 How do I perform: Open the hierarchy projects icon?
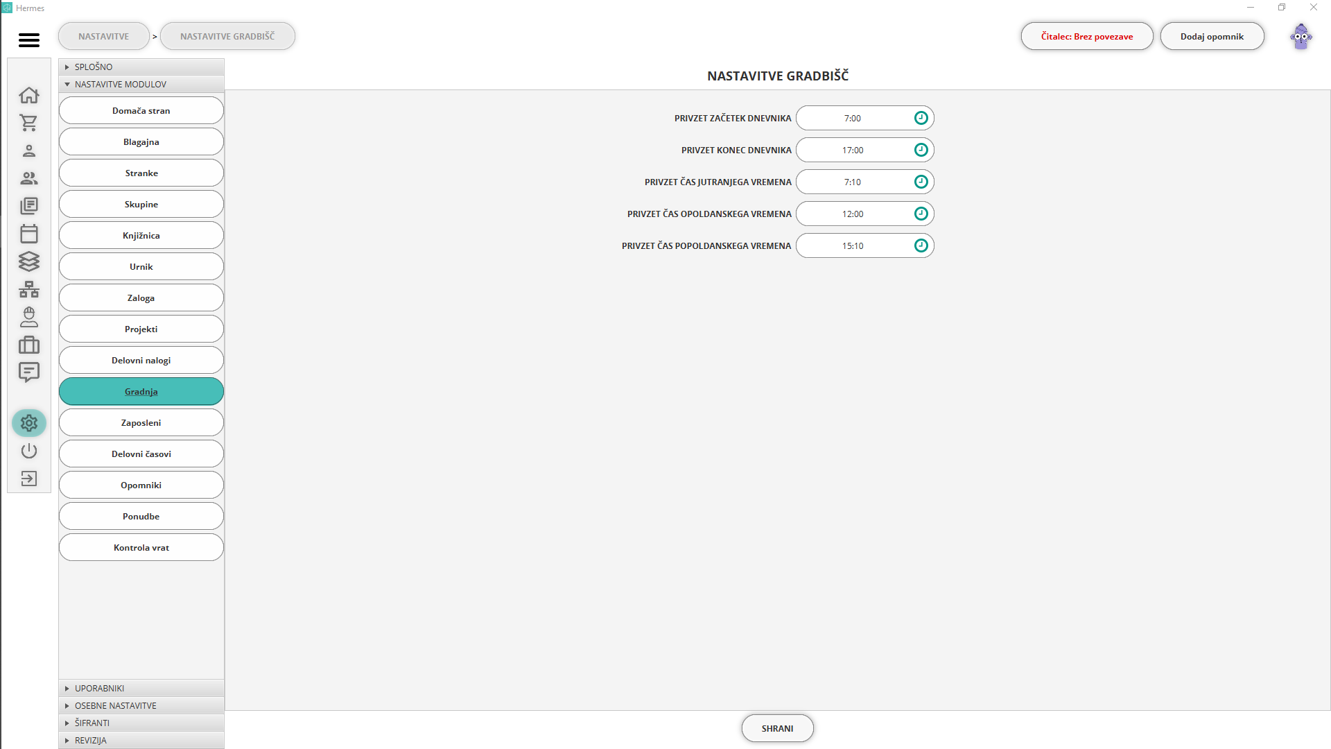(29, 289)
